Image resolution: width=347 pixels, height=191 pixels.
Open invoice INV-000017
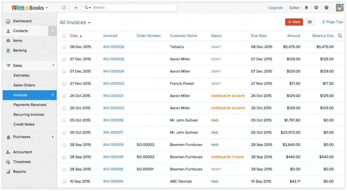113,132
